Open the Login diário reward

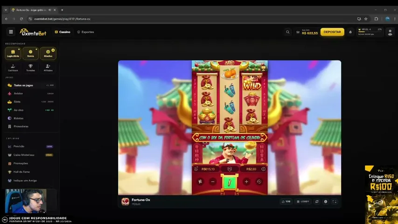(x=13, y=53)
